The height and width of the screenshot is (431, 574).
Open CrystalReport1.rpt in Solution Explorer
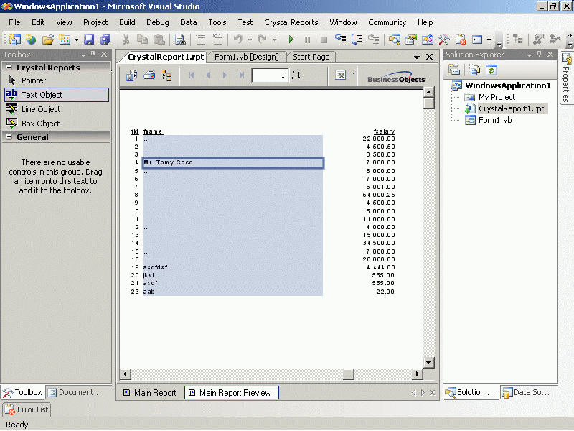coord(512,108)
